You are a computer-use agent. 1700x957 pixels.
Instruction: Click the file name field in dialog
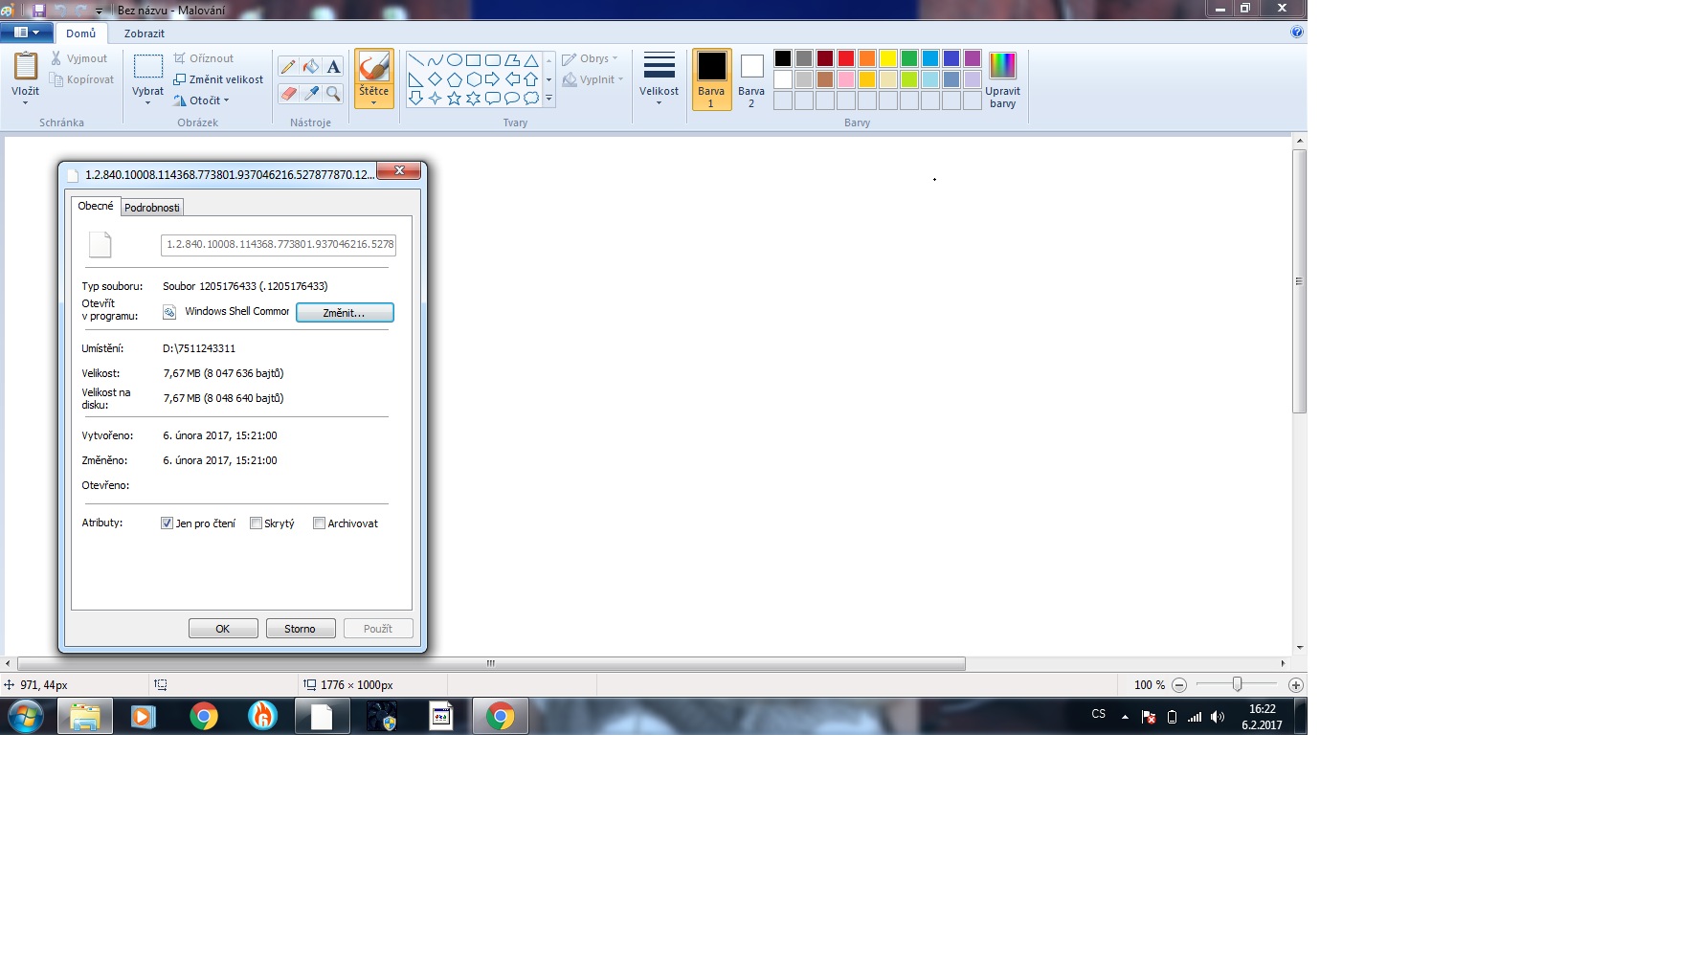point(279,245)
